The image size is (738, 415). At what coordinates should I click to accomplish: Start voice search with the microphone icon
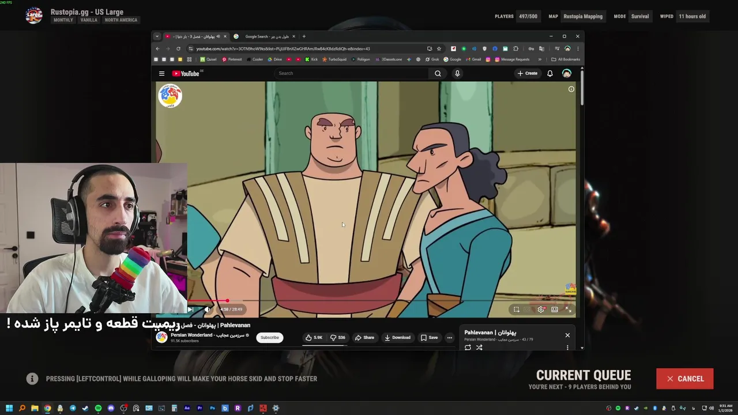457,73
